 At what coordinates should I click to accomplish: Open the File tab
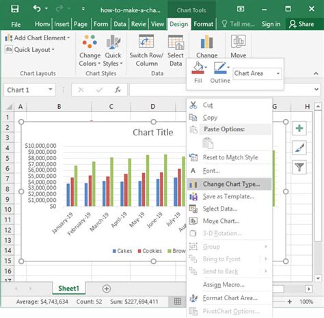coord(16,24)
